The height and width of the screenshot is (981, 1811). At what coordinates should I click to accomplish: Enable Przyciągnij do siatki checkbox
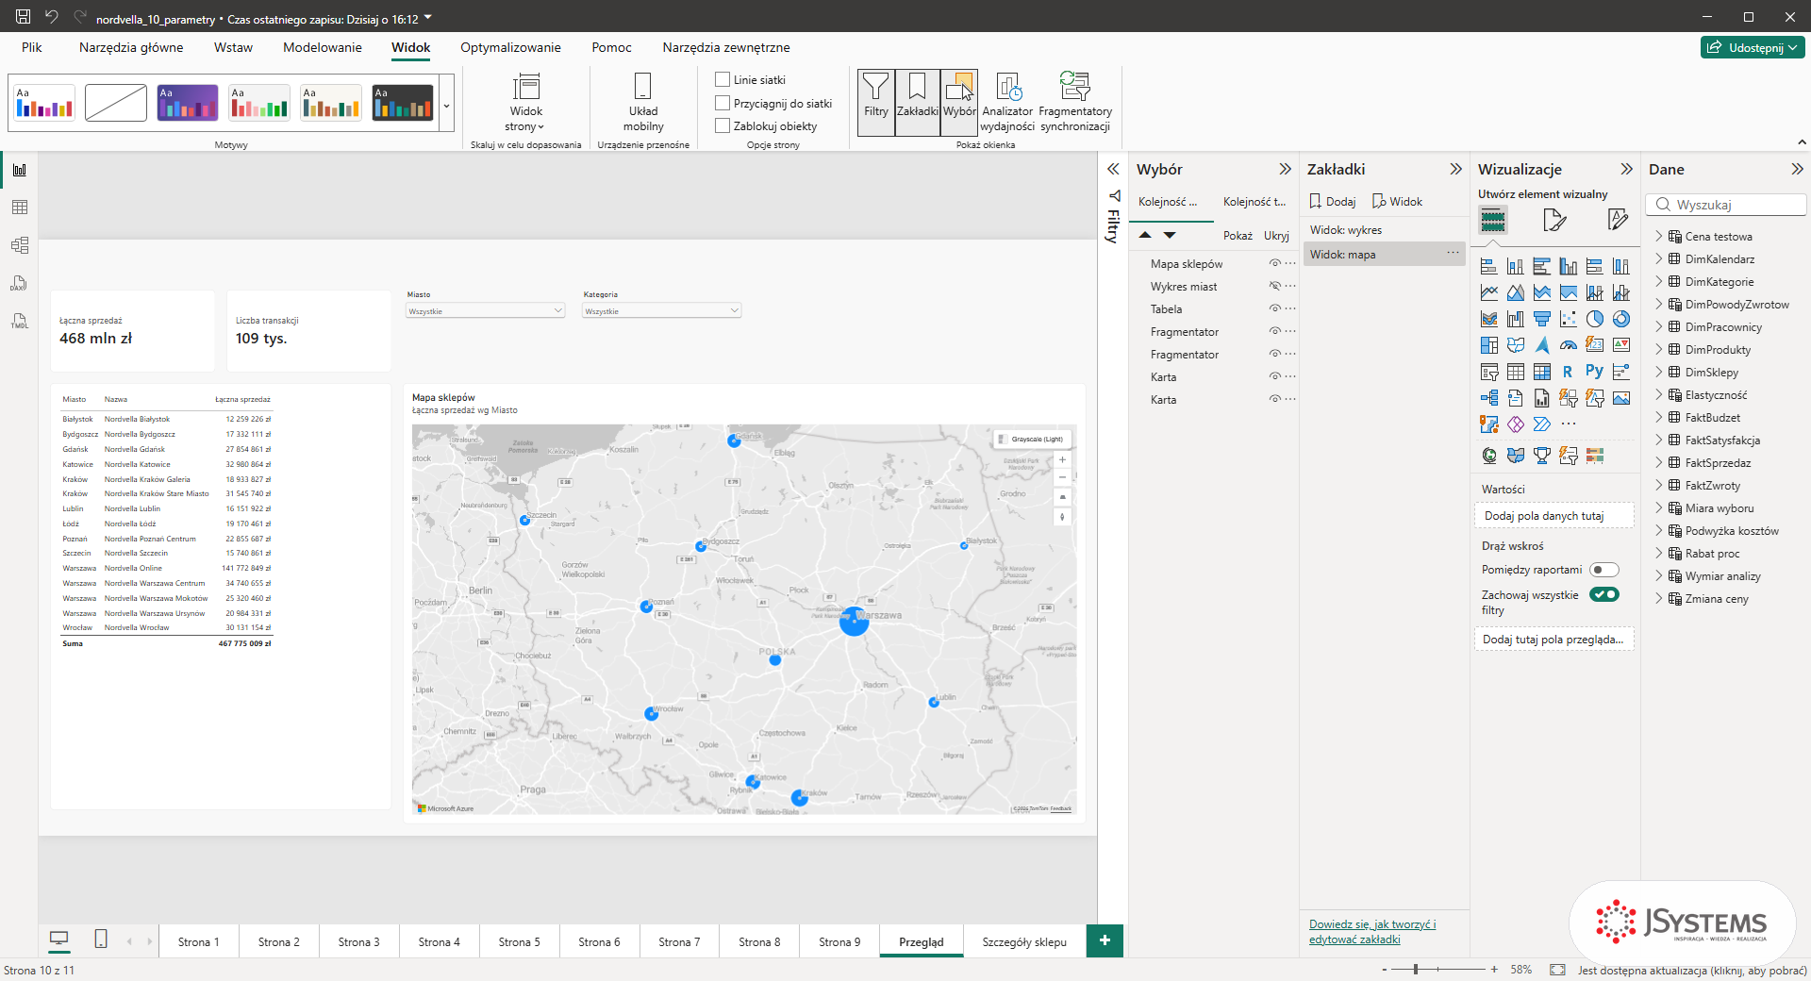[723, 104]
